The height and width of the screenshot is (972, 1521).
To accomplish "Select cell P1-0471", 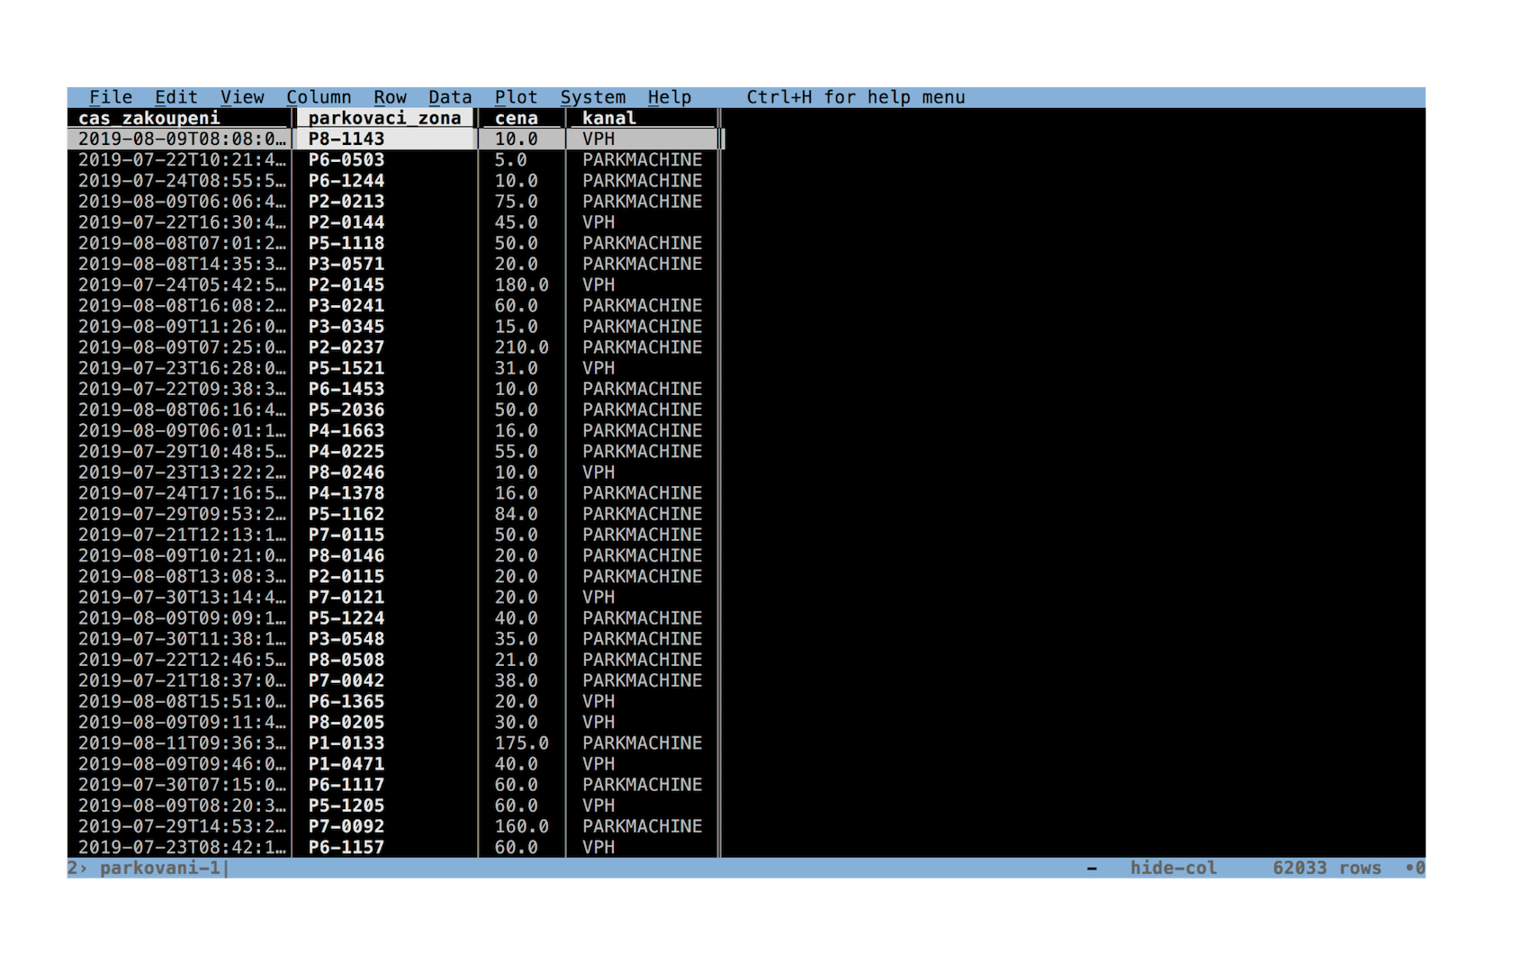I will point(346,764).
